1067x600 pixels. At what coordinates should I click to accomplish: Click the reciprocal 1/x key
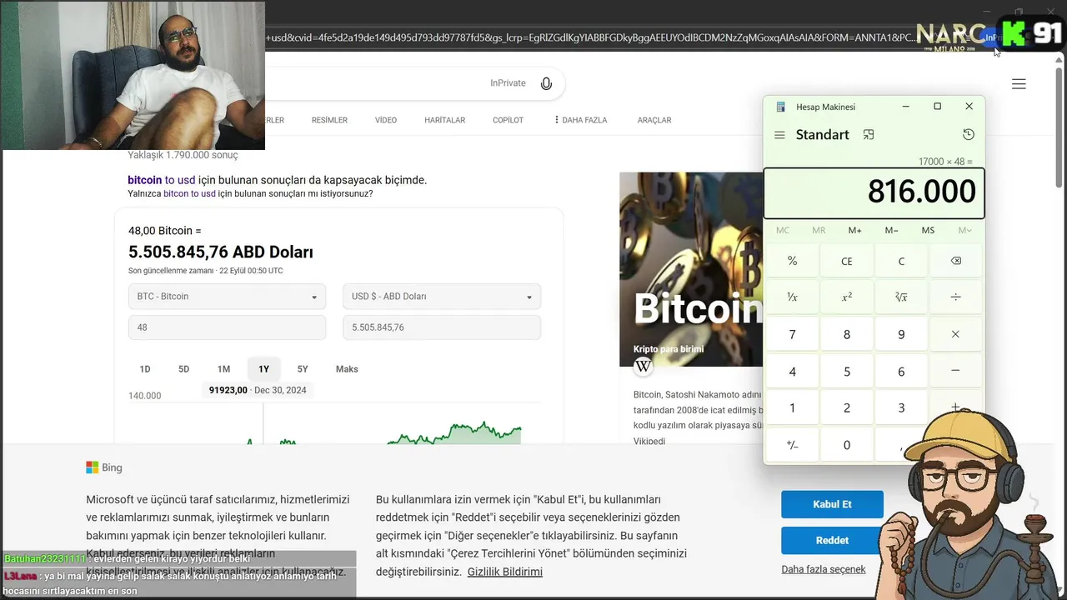792,297
